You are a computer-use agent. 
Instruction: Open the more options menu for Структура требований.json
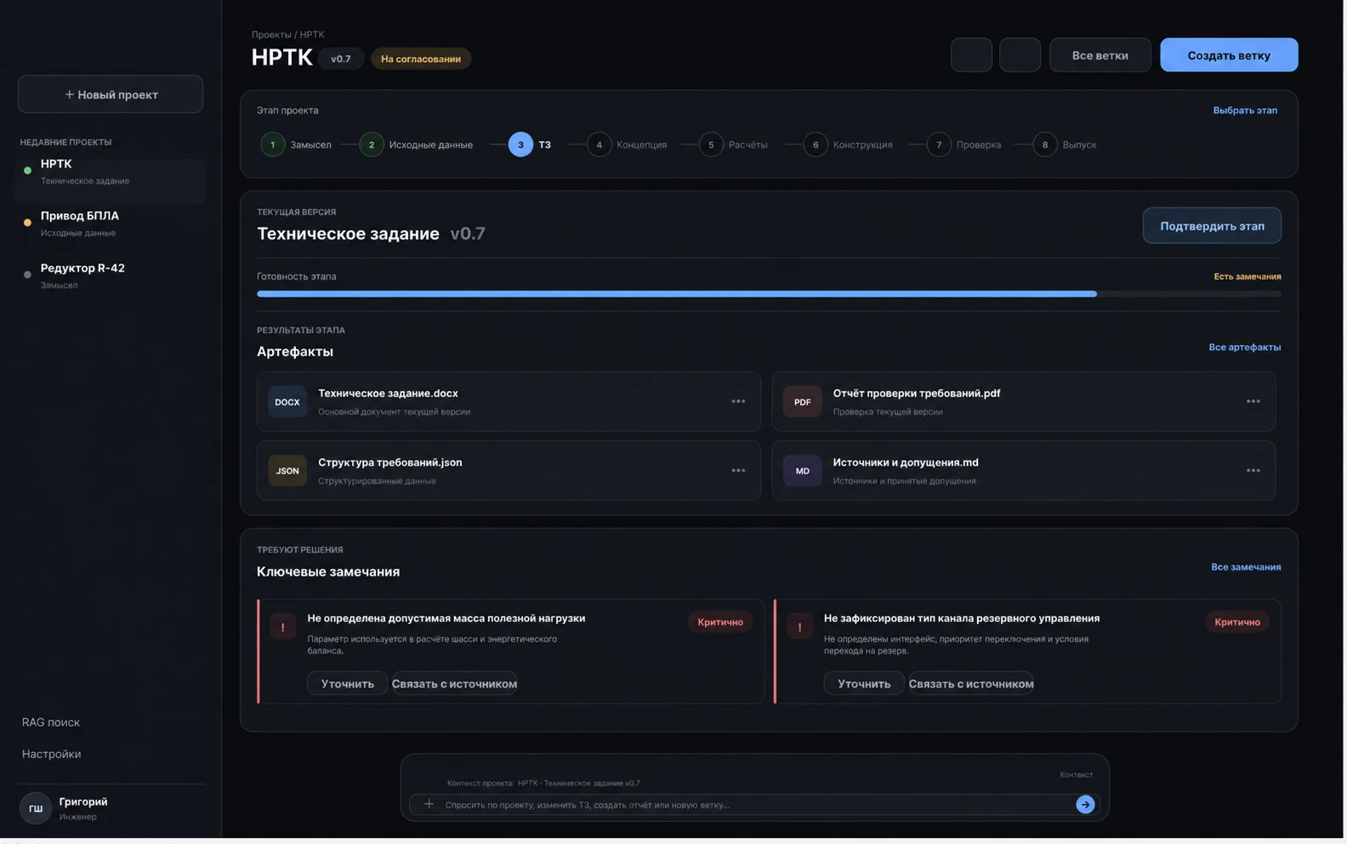point(738,470)
